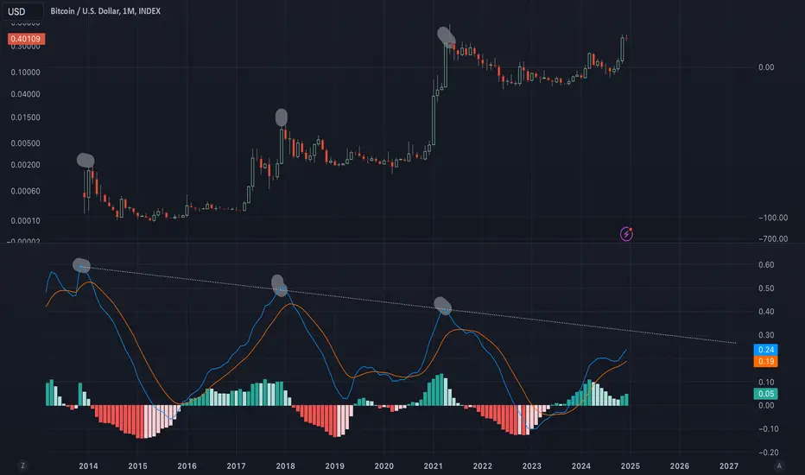This screenshot has height=475, width=805.
Task: Click the 2017 label on time axis
Action: 236,465
